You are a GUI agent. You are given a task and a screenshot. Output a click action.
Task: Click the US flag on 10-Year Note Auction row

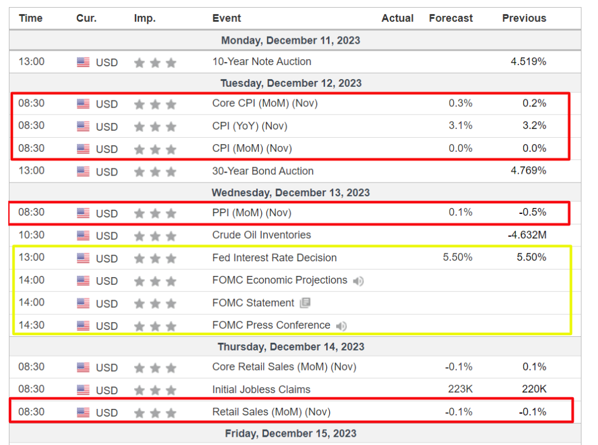coord(83,62)
